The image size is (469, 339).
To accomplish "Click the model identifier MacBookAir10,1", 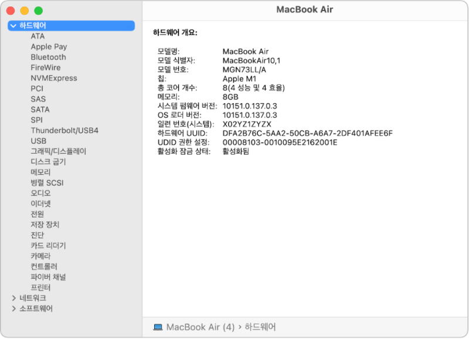I will (x=252, y=61).
